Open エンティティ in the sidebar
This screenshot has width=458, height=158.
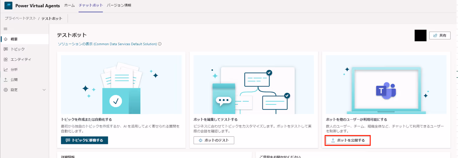pos(25,60)
